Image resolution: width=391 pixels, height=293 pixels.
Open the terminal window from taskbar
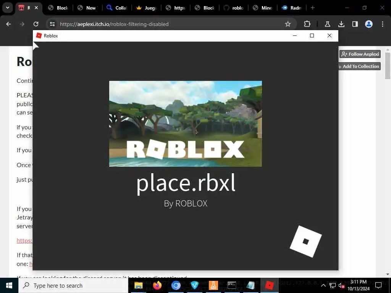pyautogui.click(x=232, y=285)
